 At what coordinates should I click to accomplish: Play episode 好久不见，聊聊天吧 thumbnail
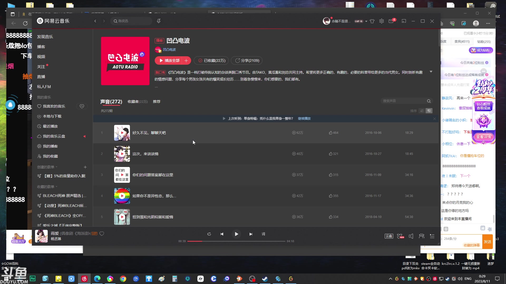[x=122, y=133]
